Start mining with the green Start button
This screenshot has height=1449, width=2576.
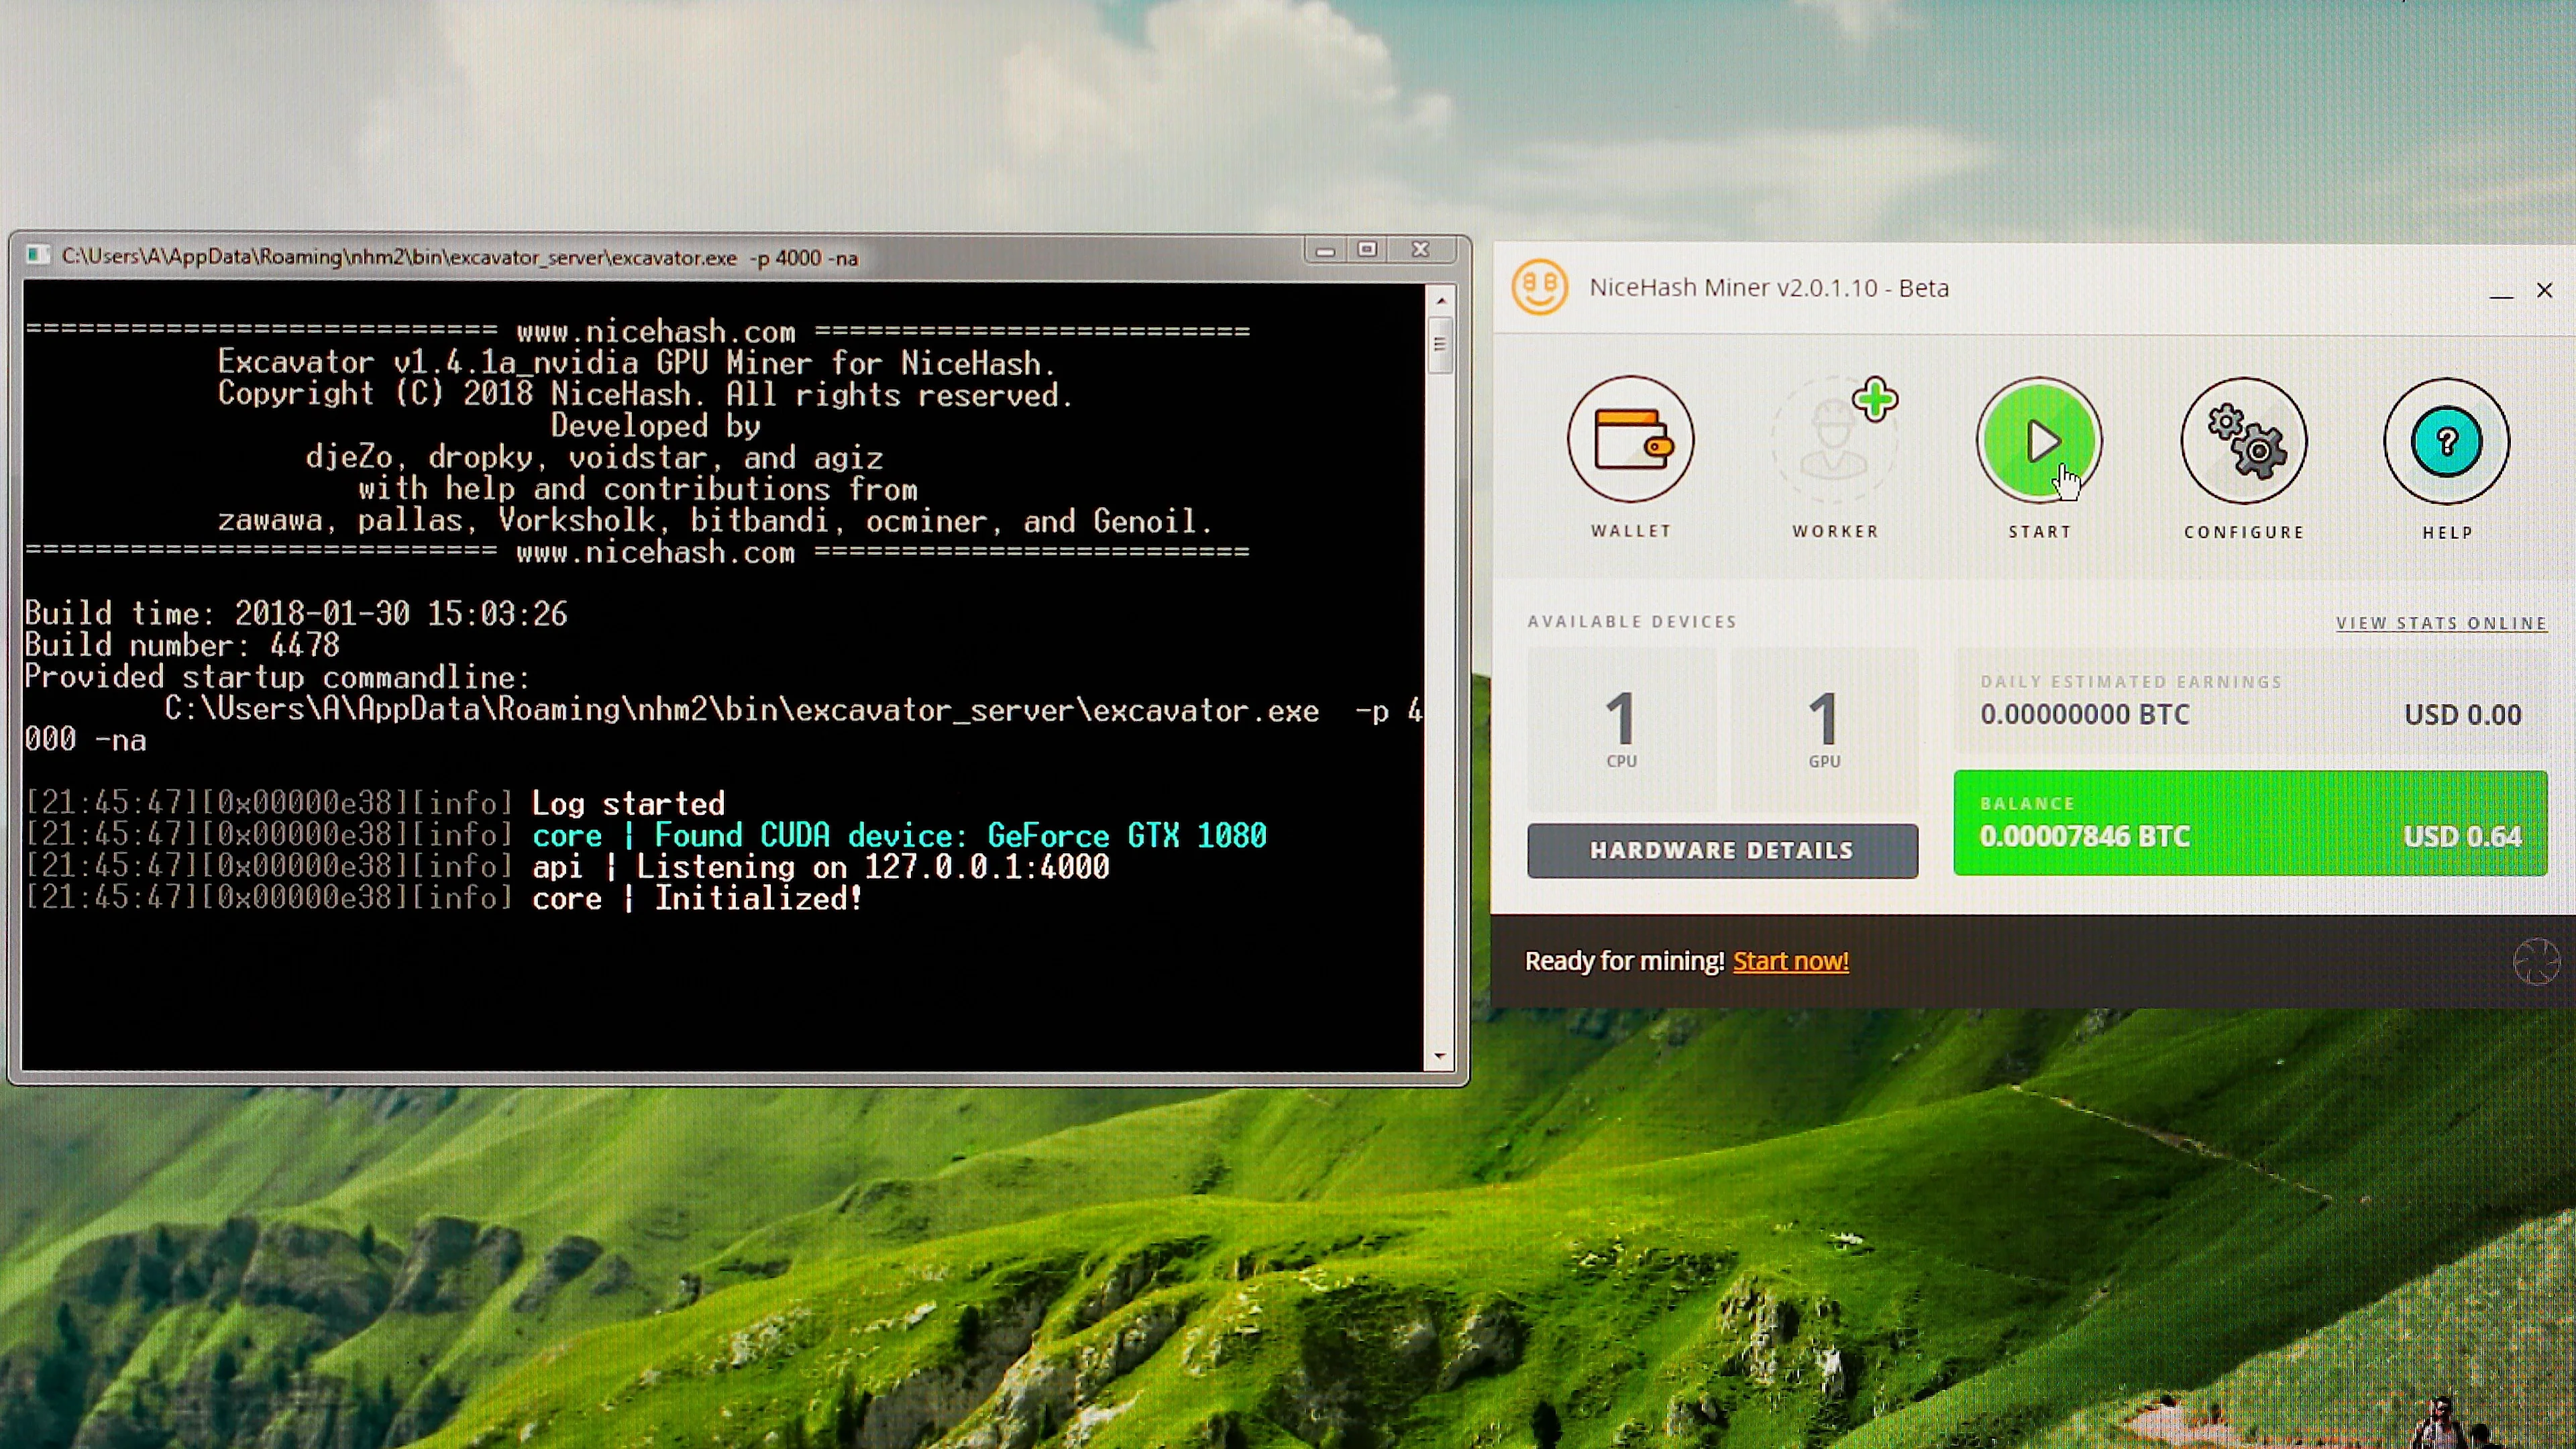(x=2039, y=440)
